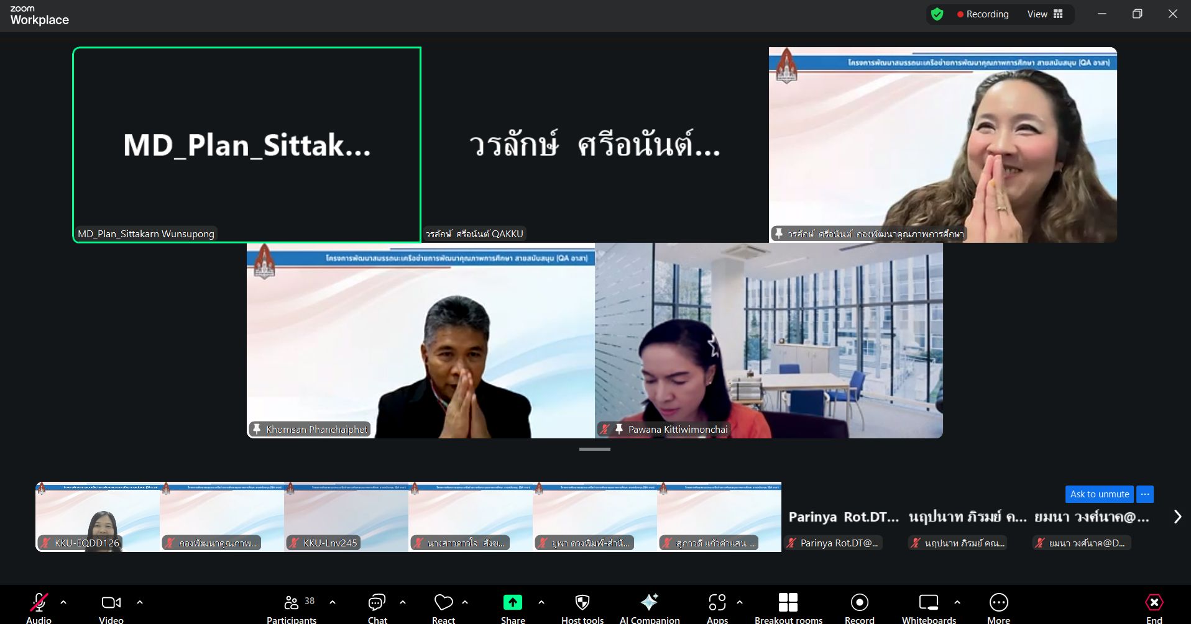
Task: Click the gallery divider resize handle
Action: click(x=595, y=449)
